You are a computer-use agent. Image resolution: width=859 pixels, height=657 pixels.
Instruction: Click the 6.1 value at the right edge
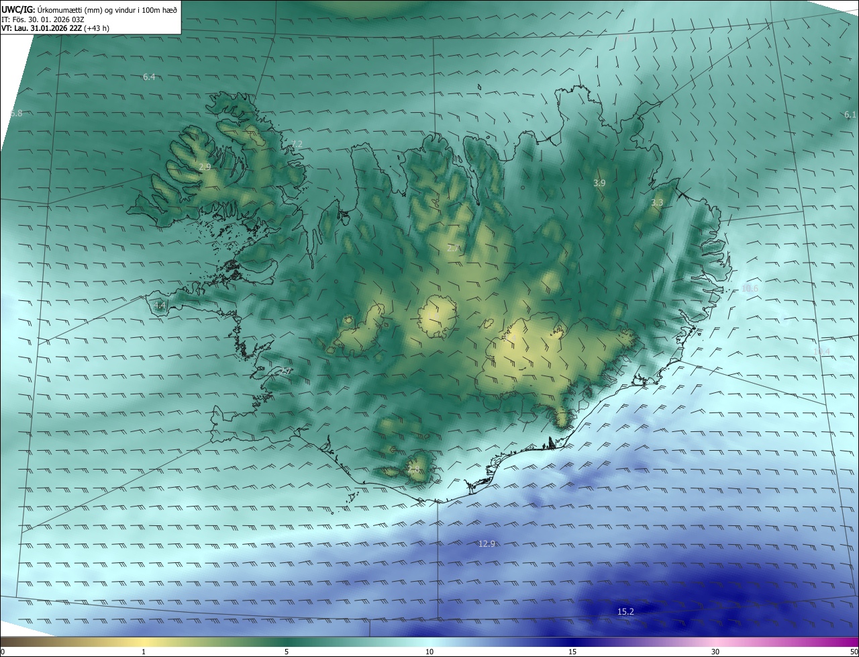pyautogui.click(x=850, y=115)
